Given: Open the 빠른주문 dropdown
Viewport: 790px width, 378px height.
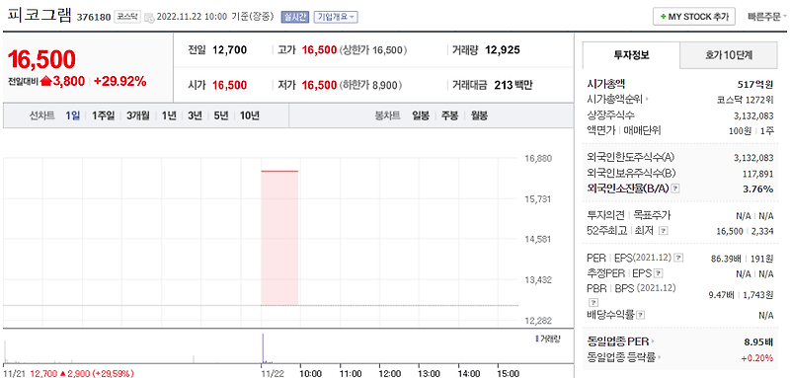Looking at the screenshot, I should (767, 16).
